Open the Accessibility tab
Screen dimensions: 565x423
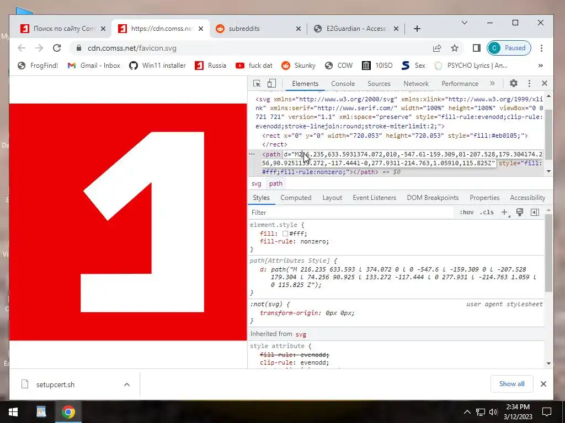click(527, 198)
